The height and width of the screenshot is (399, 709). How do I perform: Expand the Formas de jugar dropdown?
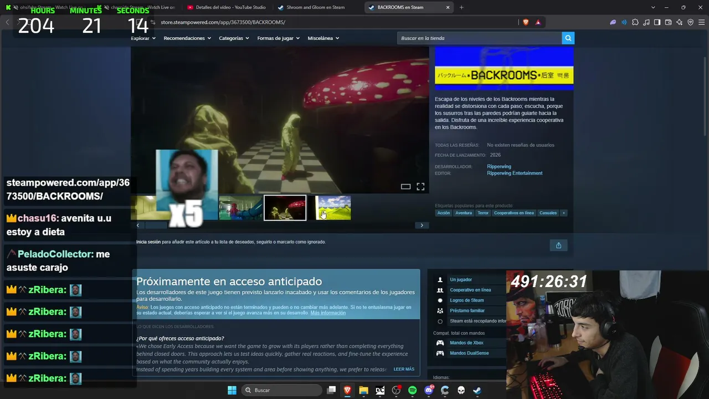pyautogui.click(x=278, y=38)
